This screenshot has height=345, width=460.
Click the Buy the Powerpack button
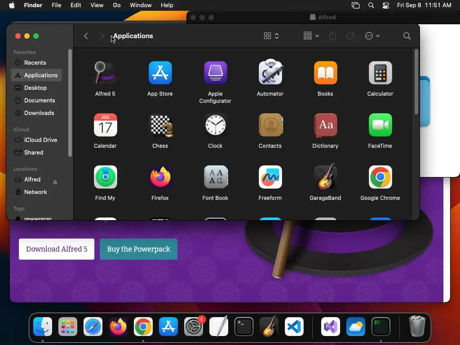[x=138, y=249]
